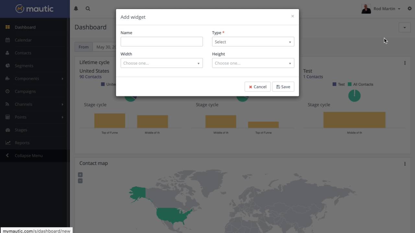415x233 pixels.
Task: Click the From date label button
Action: (83, 47)
